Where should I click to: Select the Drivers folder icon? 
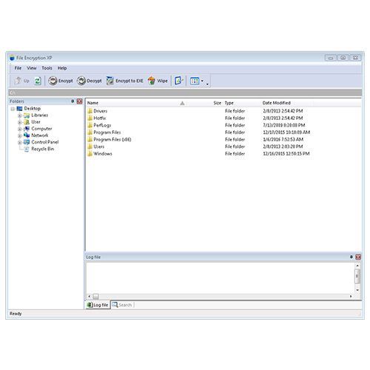coord(90,111)
